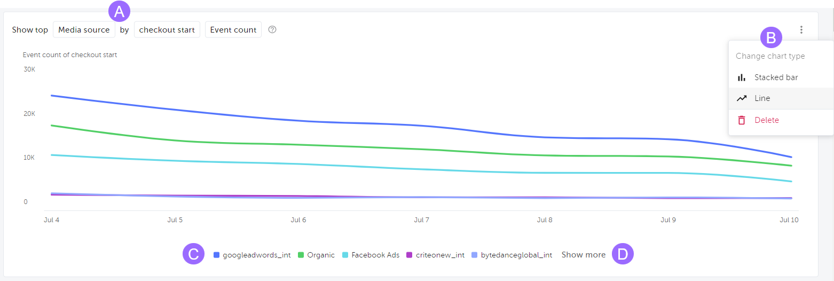Click the blue googleadwords_int color swatch
The height and width of the screenshot is (281, 834).
click(217, 255)
